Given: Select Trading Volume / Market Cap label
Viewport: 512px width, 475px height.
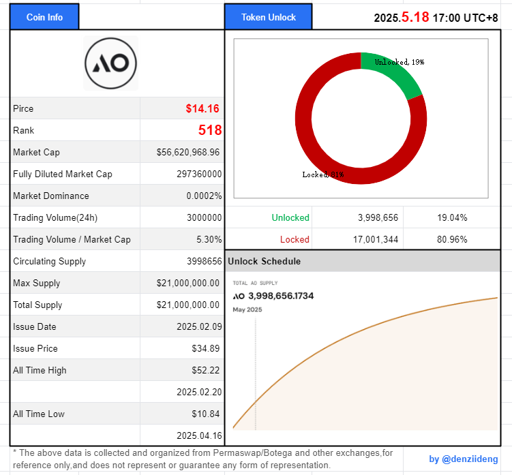Looking at the screenshot, I should click(x=72, y=240).
